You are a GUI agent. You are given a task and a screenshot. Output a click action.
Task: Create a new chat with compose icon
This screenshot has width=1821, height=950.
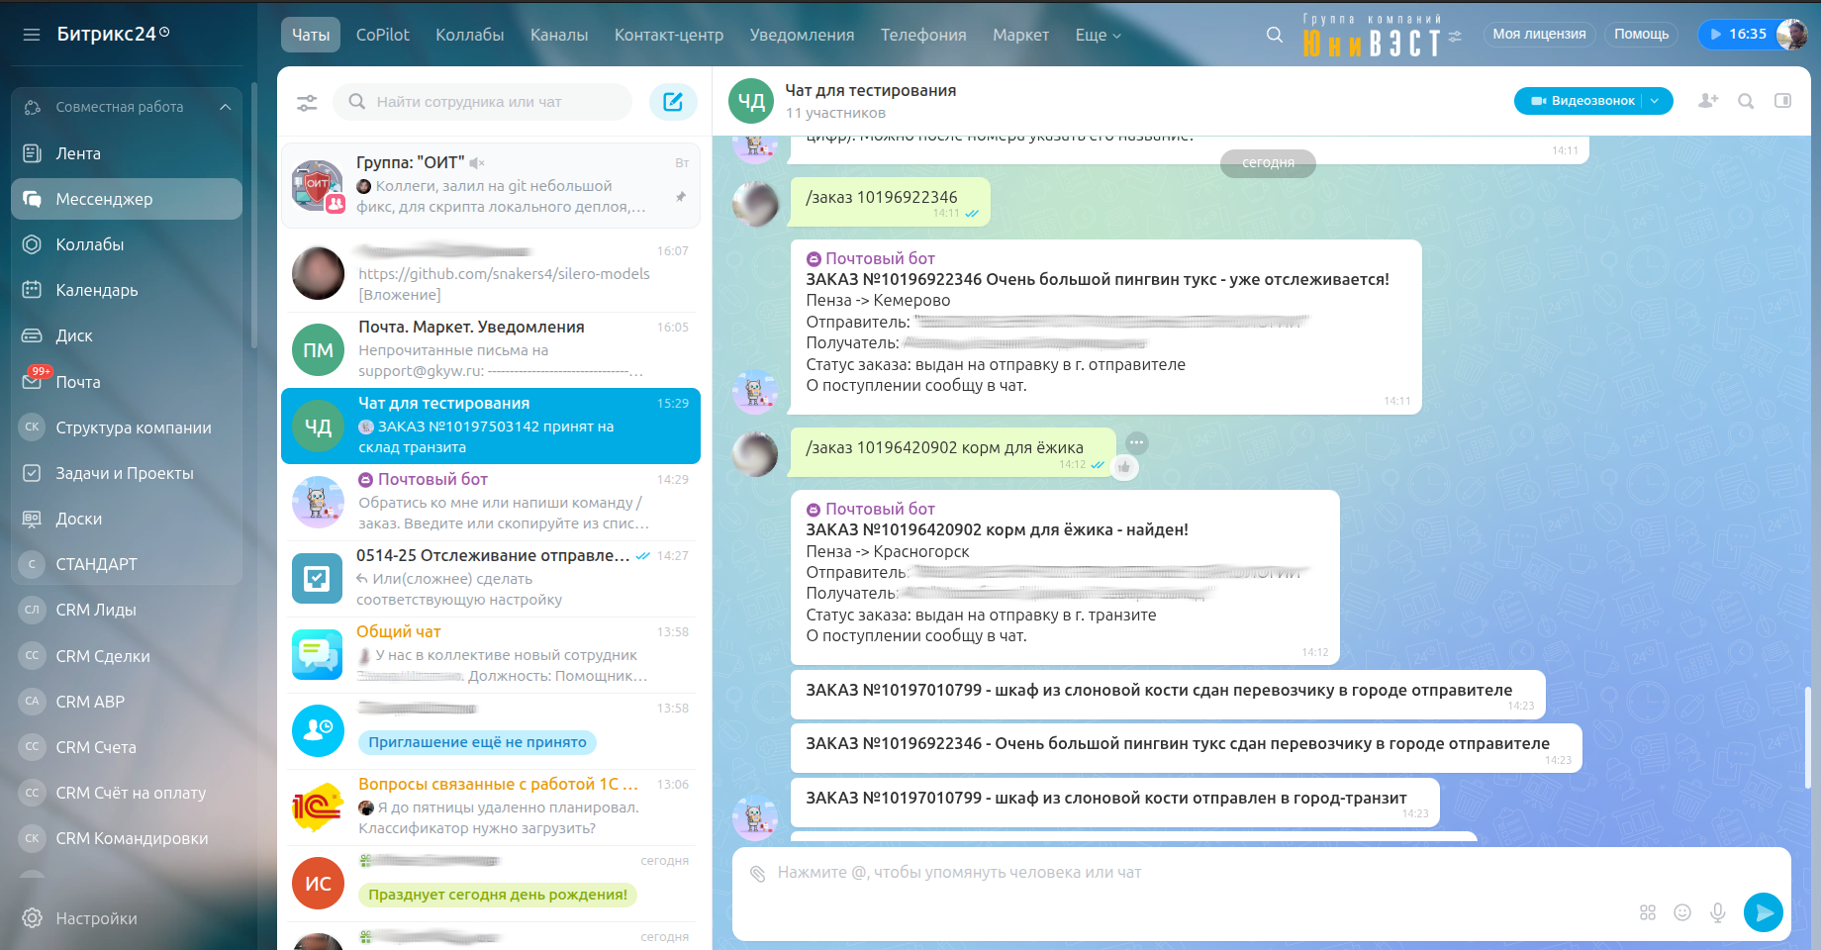[x=673, y=102]
